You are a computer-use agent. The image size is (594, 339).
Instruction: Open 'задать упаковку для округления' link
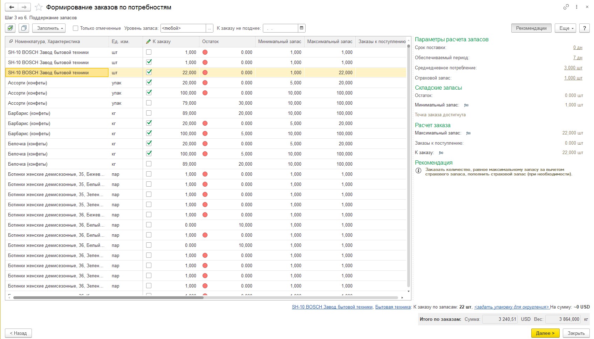click(511, 307)
